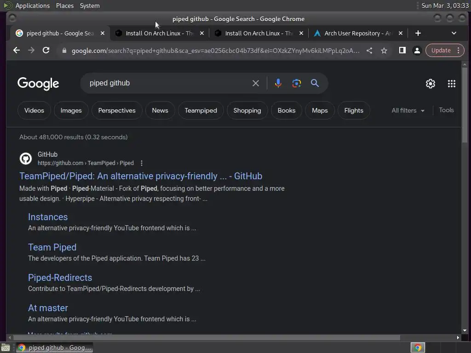Click the lock icon in the address bar
Screen dimensions: 471x353
64,51
